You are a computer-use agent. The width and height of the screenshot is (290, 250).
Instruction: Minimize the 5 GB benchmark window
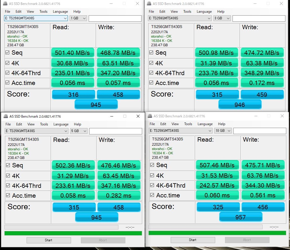coord(112,116)
